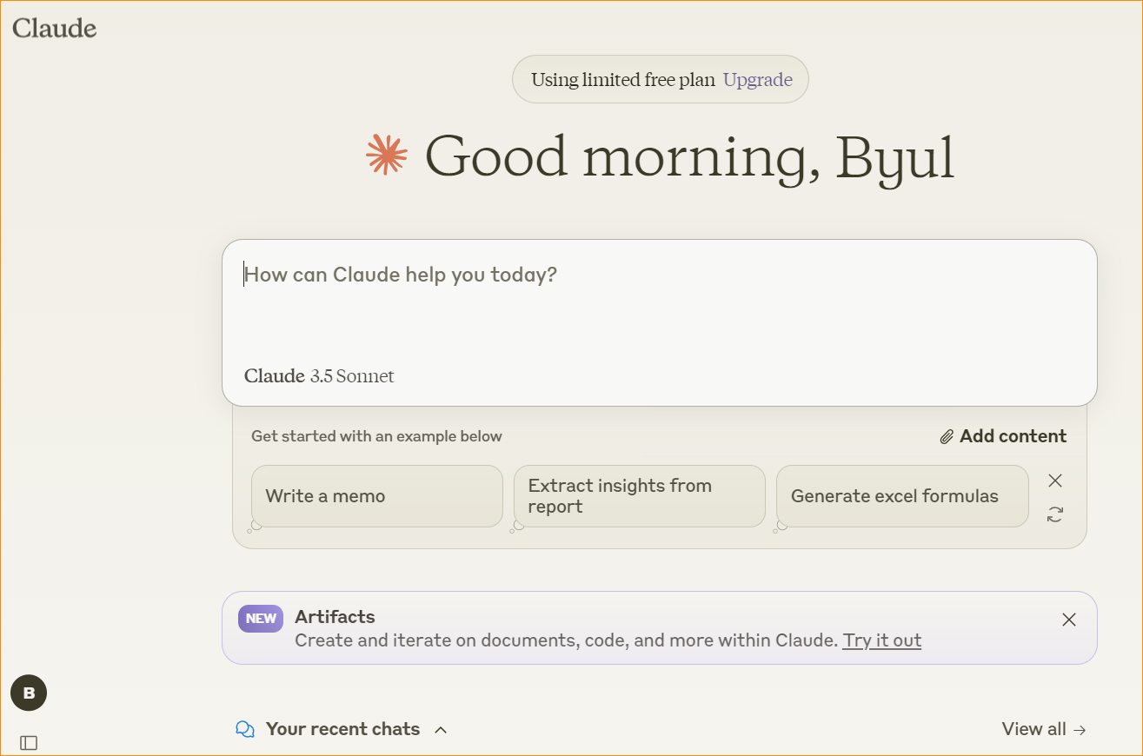Click View all recent chats
This screenshot has height=756, width=1143.
[x=1044, y=729]
